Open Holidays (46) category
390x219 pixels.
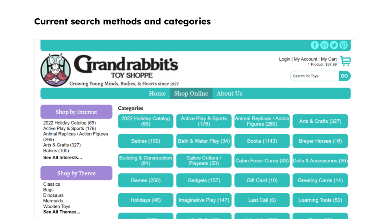click(x=145, y=200)
